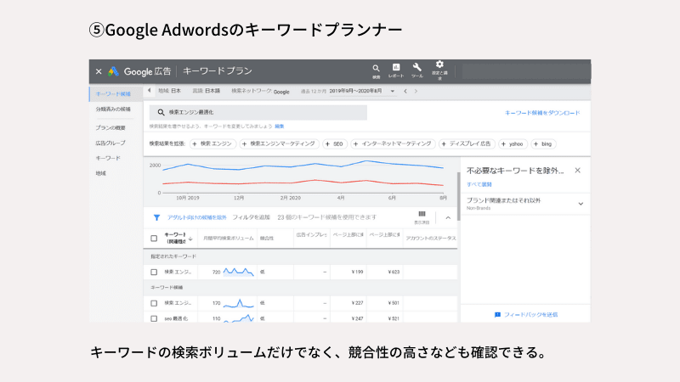The image size is (680, 382).
Task: Check the seo 最適化 row checkbox
Action: tap(154, 318)
